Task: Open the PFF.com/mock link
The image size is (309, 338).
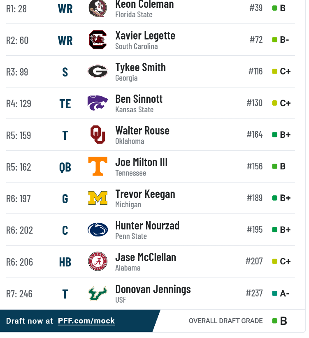Action: 86,321
